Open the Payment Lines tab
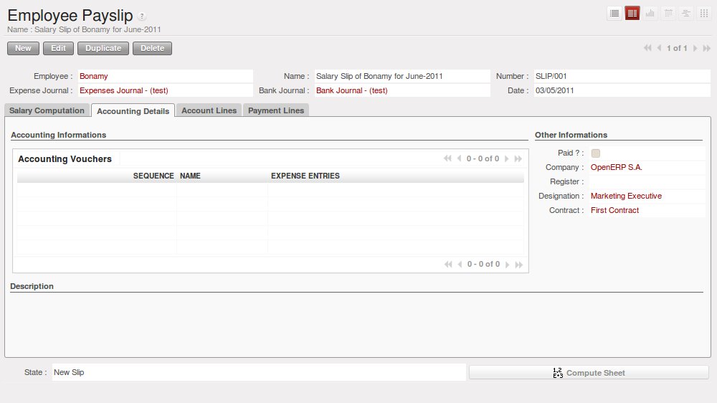The width and height of the screenshot is (717, 403). [276, 110]
